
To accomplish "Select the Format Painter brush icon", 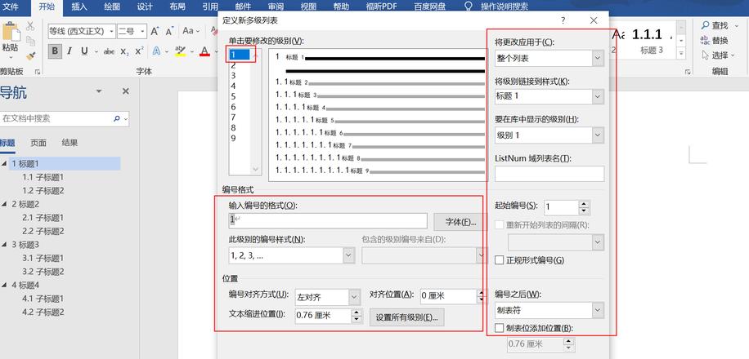I will (x=30, y=55).
